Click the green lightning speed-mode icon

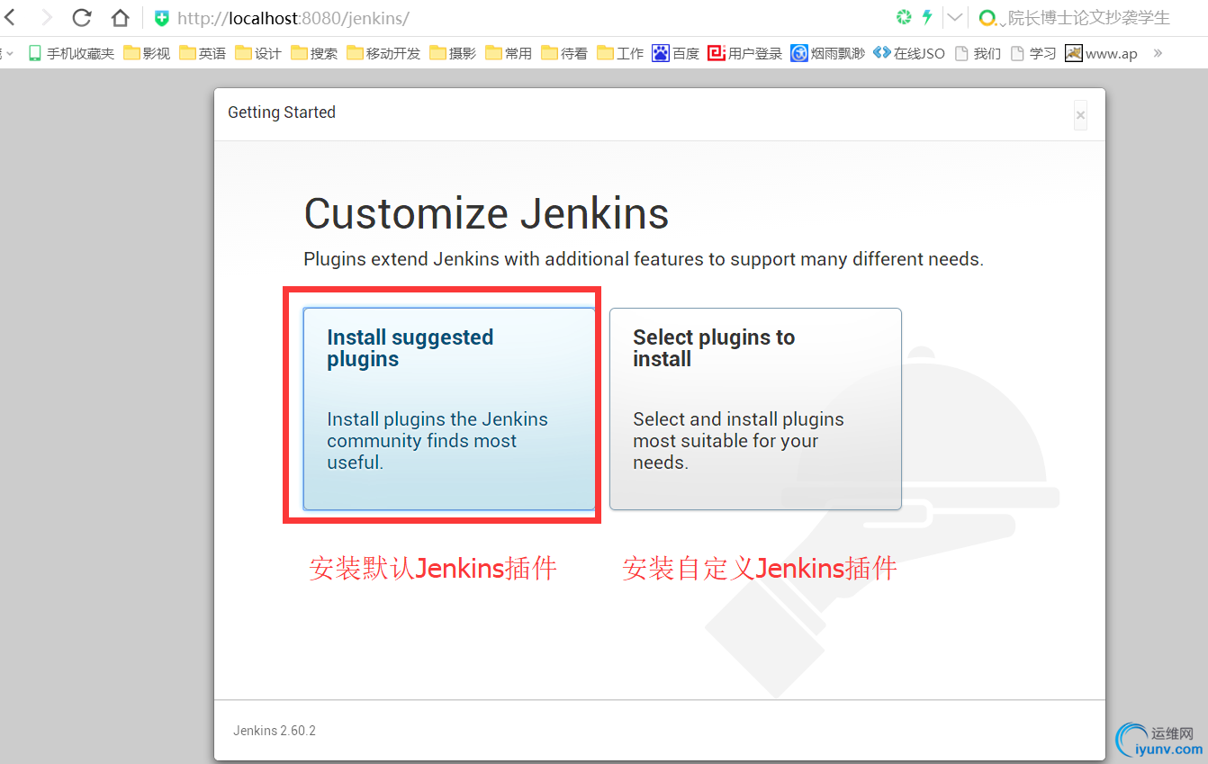click(x=927, y=17)
